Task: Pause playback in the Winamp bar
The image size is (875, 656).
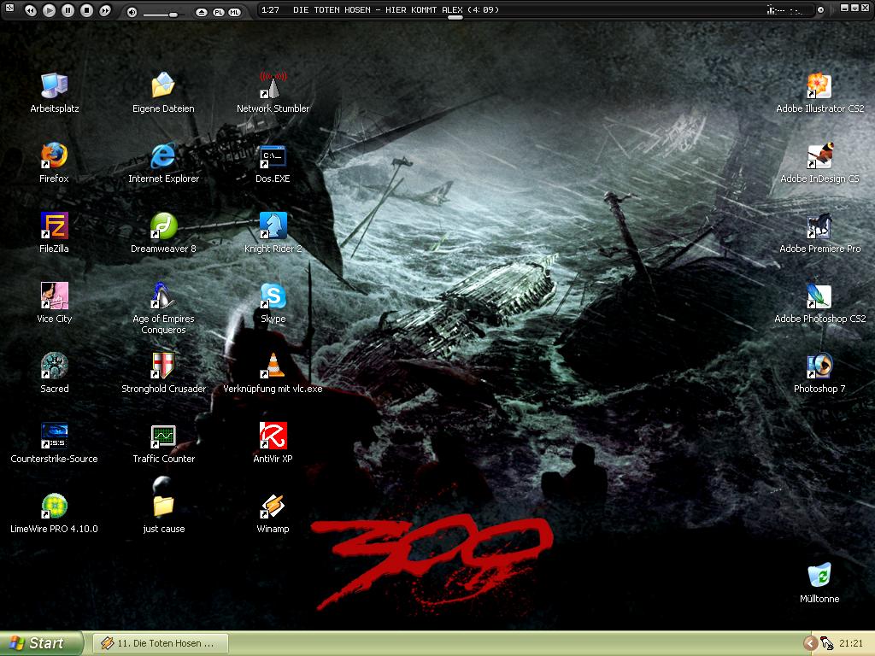Action: [x=68, y=10]
